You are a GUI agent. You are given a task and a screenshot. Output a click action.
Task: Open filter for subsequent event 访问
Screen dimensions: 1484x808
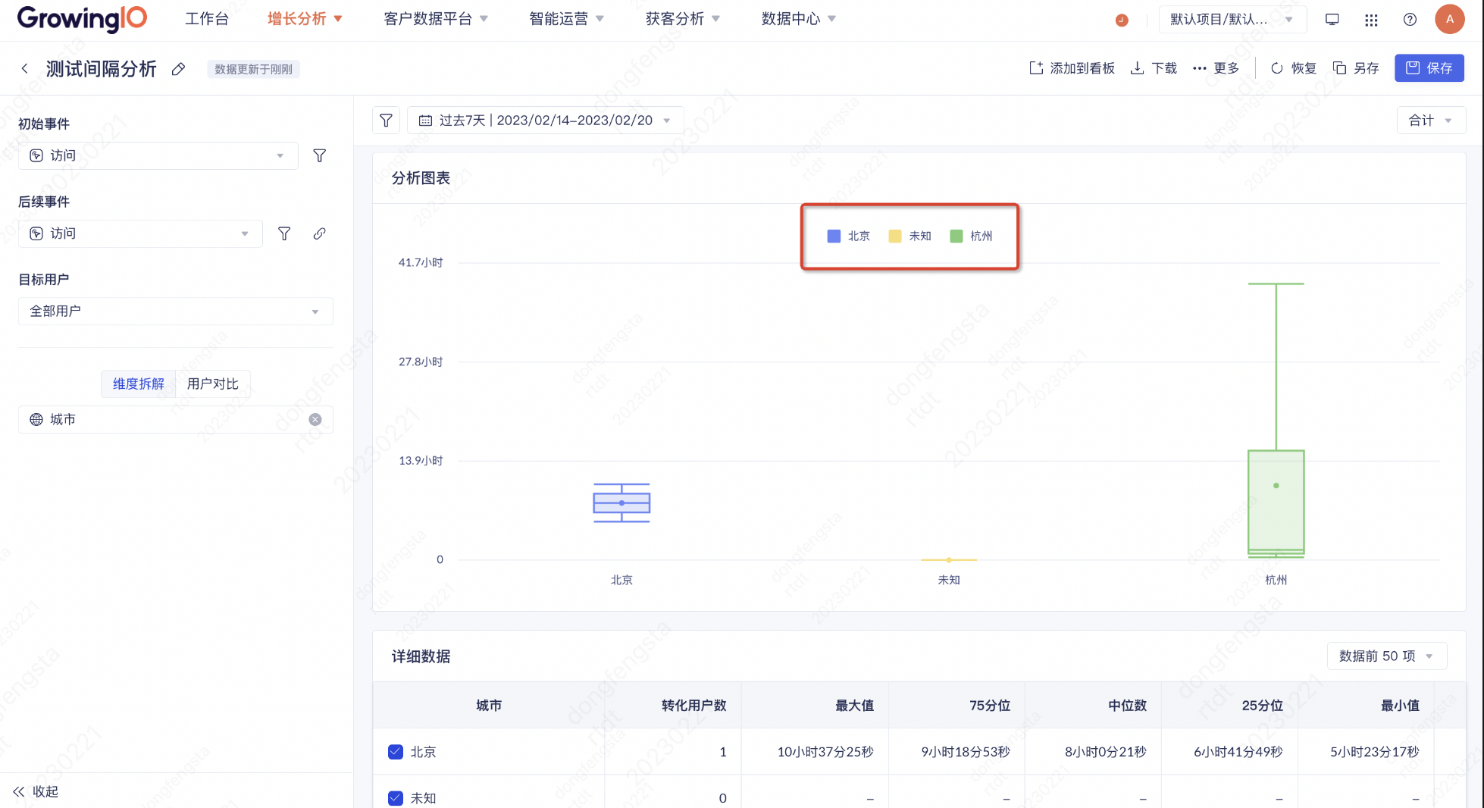(284, 233)
